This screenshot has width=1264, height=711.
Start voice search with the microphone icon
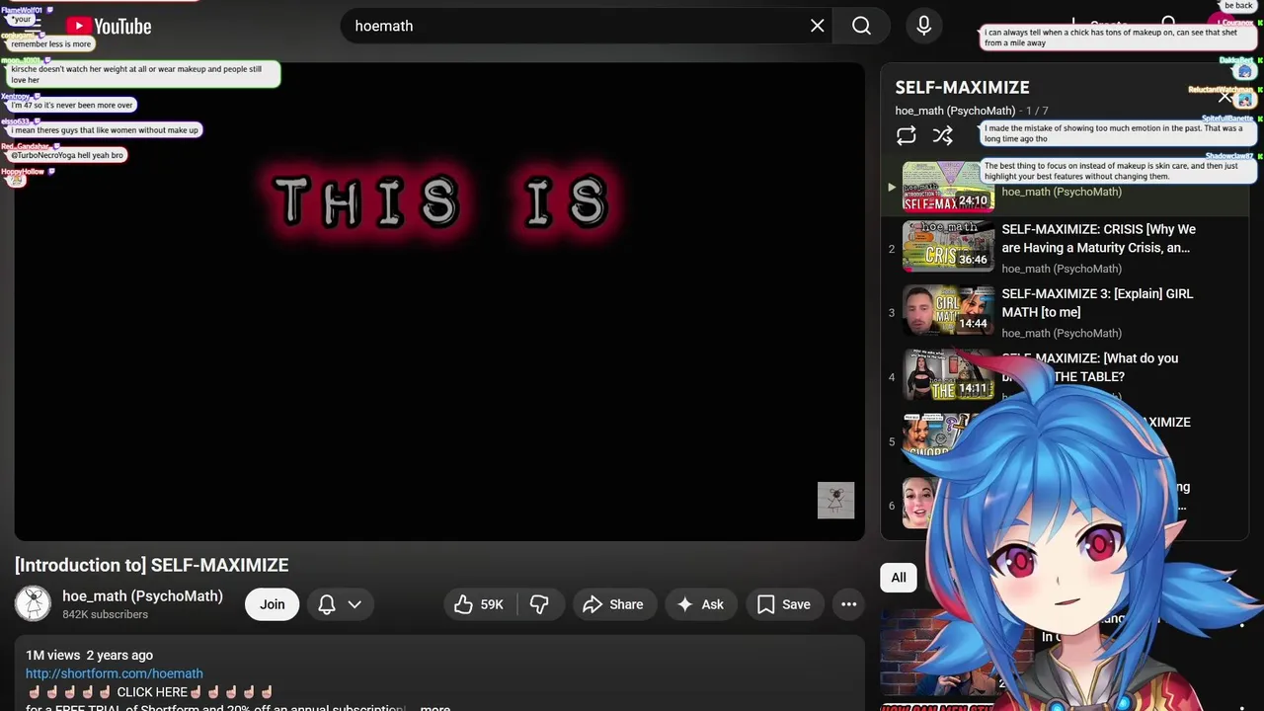pyautogui.click(x=923, y=26)
